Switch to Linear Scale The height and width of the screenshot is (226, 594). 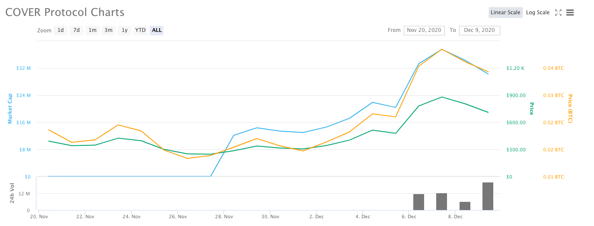tap(505, 13)
